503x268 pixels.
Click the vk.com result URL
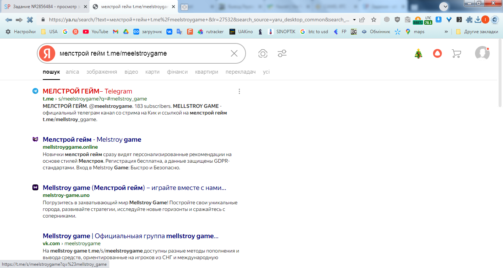tap(71, 244)
